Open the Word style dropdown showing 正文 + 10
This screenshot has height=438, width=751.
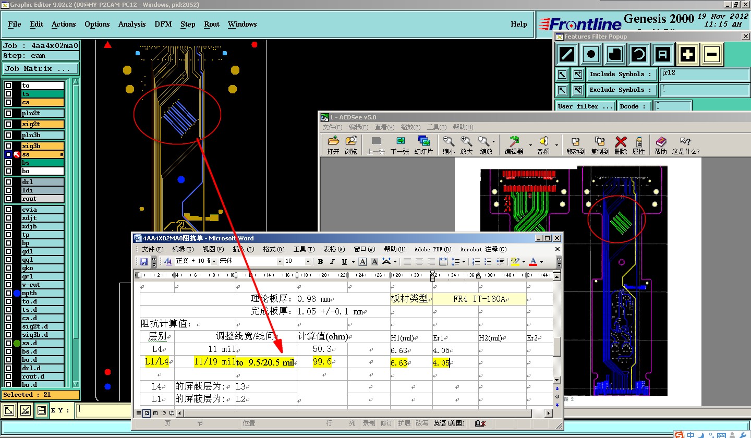click(x=213, y=261)
